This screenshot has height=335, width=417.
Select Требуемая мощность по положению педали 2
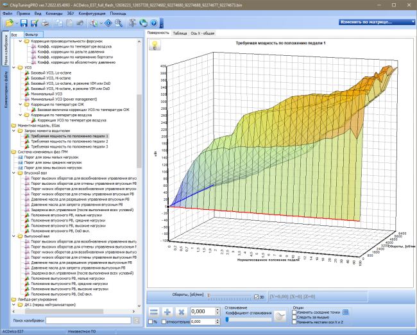point(69,141)
